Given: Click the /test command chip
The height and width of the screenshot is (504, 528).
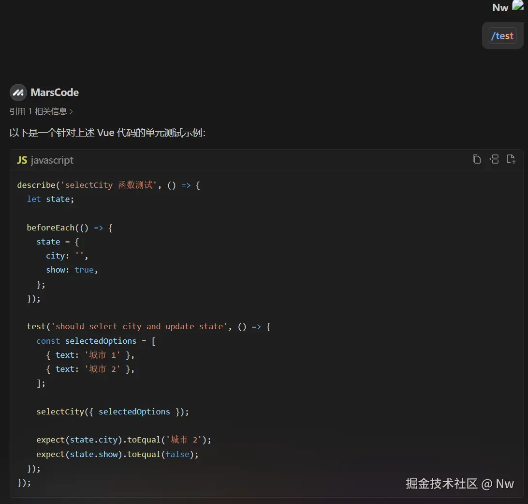Looking at the screenshot, I should [x=502, y=36].
